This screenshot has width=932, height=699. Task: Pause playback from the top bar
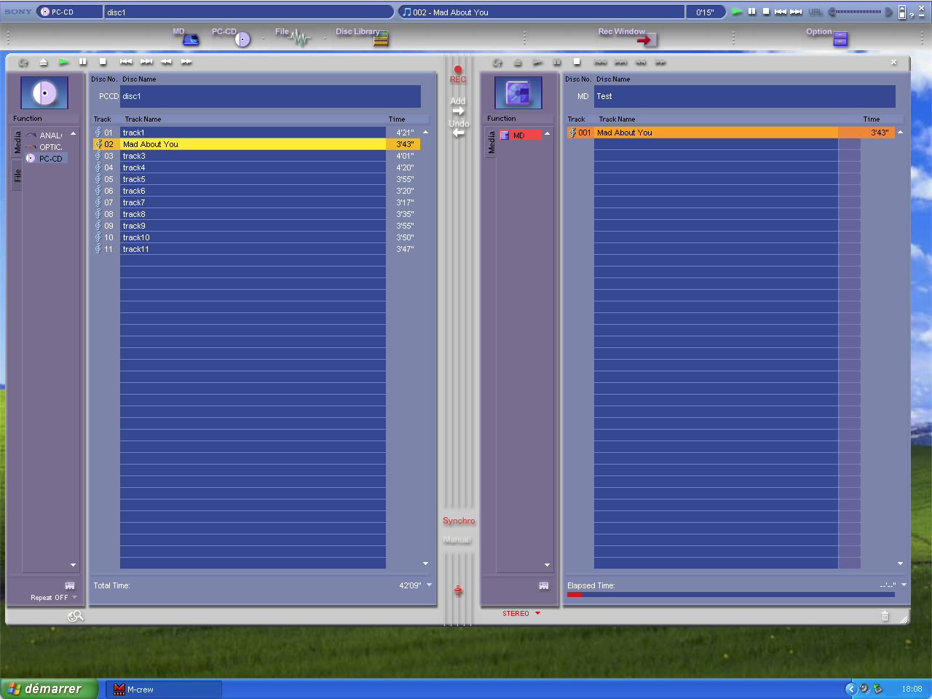click(752, 12)
